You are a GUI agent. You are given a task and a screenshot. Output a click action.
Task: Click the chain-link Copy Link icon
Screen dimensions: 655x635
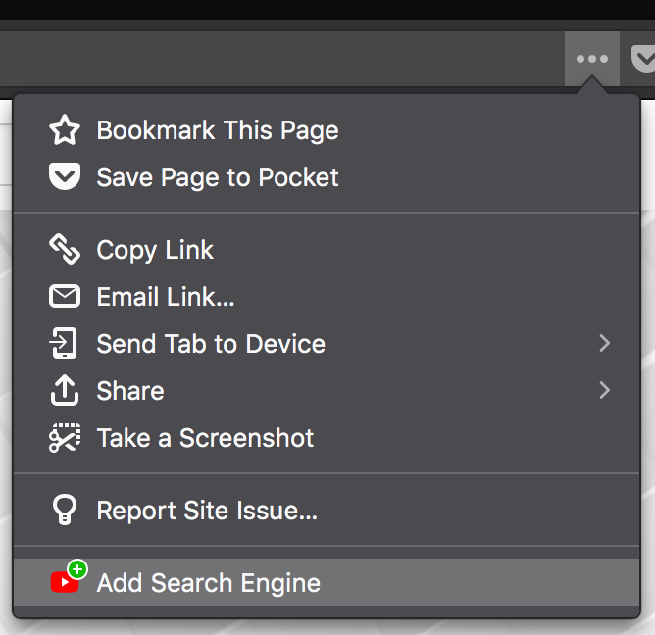point(65,249)
